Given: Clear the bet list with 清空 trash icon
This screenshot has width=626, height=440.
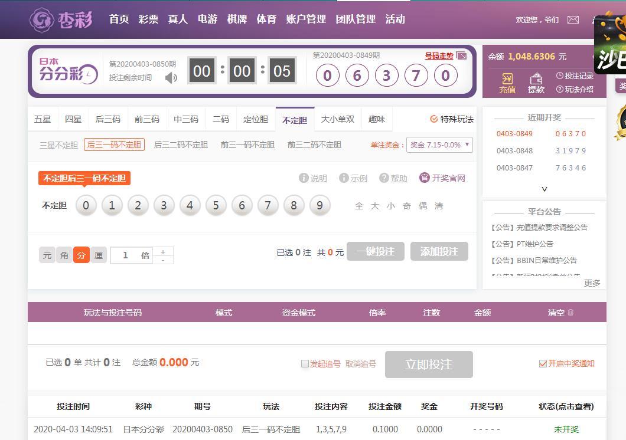Looking at the screenshot, I should [x=570, y=313].
